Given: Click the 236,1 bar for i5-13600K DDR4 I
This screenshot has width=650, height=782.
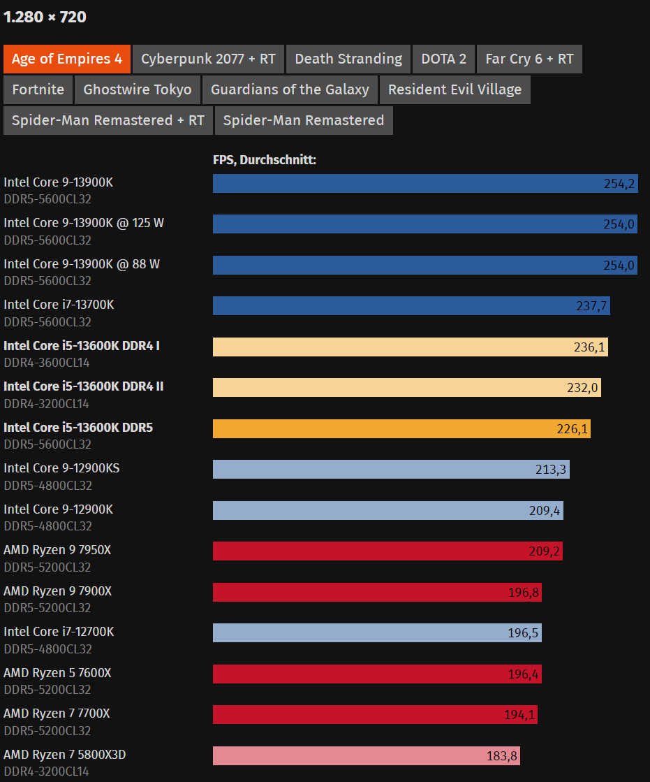Looking at the screenshot, I should point(411,347).
